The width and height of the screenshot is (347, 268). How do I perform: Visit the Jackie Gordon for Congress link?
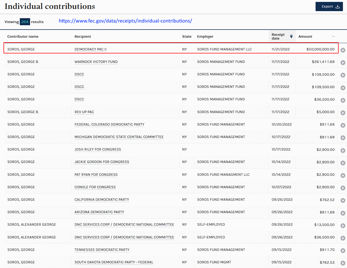pyautogui.click(x=102, y=162)
